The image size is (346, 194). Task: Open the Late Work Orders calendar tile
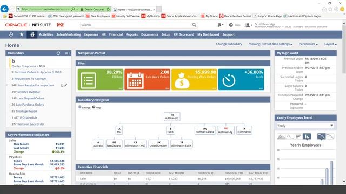(x=147, y=79)
